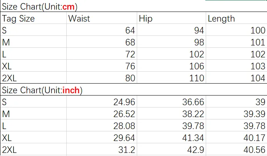Click the length cell showing 100
This screenshot has width=267, height=156.
237,30
